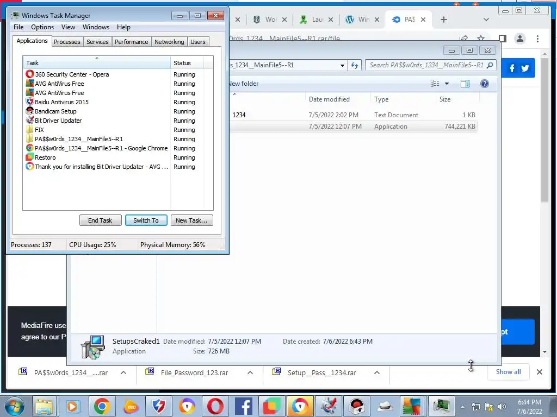
Task: Select the 1234 text document row
Action: click(353, 115)
